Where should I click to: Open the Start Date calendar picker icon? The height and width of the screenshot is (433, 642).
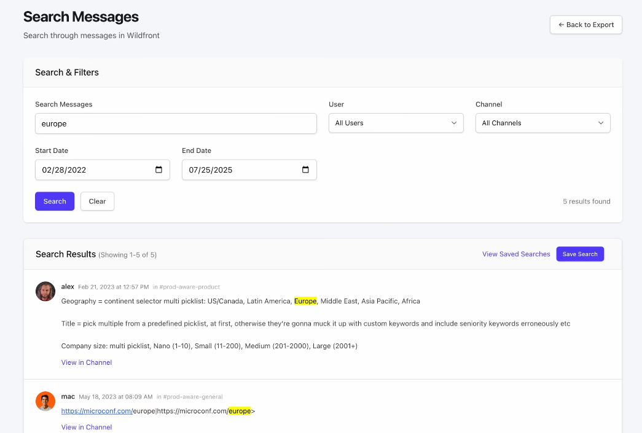click(160, 170)
